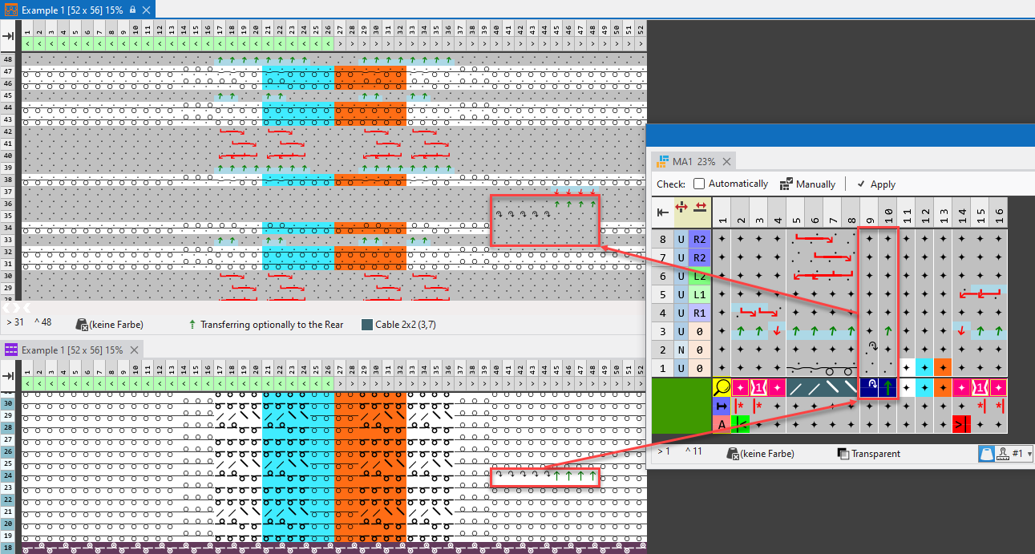Screen dimensions: 1035x554
Task: Toggle direction arrow for column 1 in the top view
Action: pos(27,45)
